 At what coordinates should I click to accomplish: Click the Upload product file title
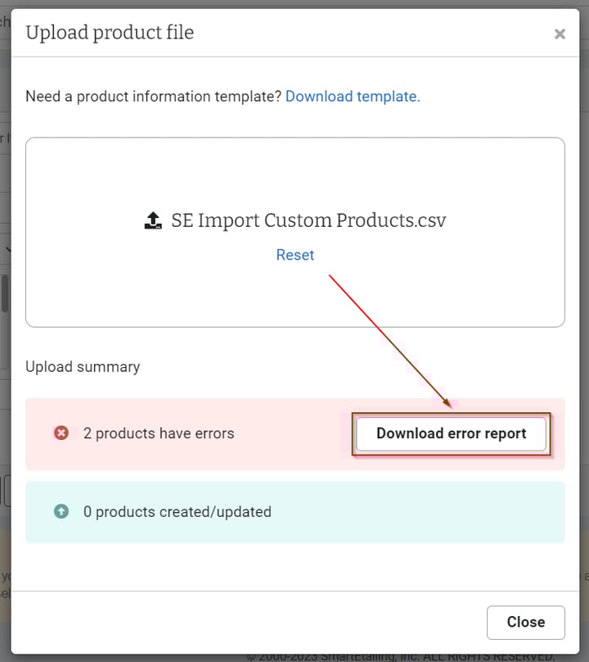coord(109,33)
